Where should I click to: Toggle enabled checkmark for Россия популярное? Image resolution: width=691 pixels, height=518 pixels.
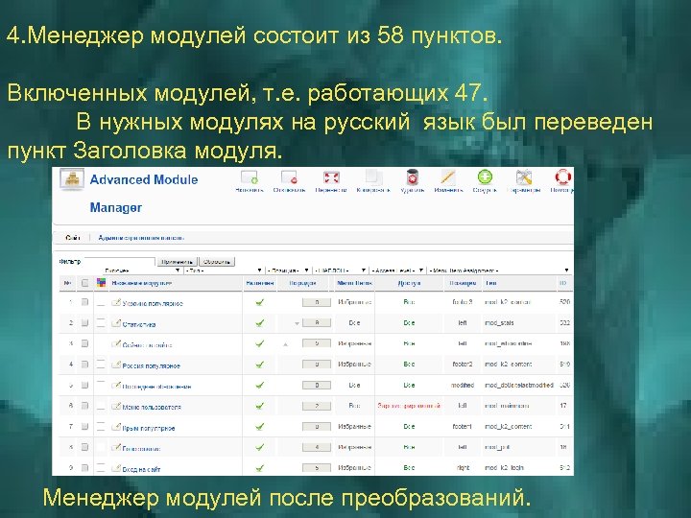coord(259,365)
